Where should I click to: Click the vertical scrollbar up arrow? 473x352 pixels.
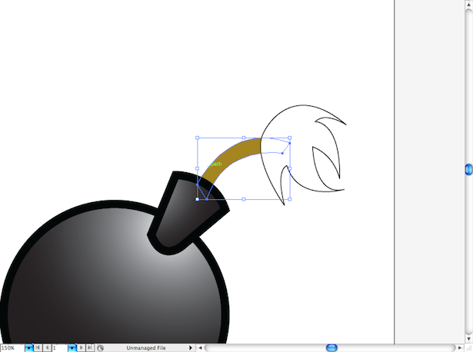click(x=469, y=5)
